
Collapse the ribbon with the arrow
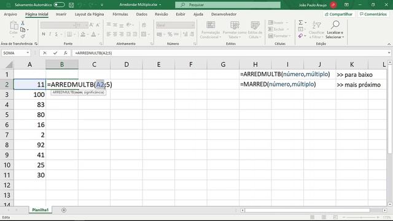click(x=389, y=44)
